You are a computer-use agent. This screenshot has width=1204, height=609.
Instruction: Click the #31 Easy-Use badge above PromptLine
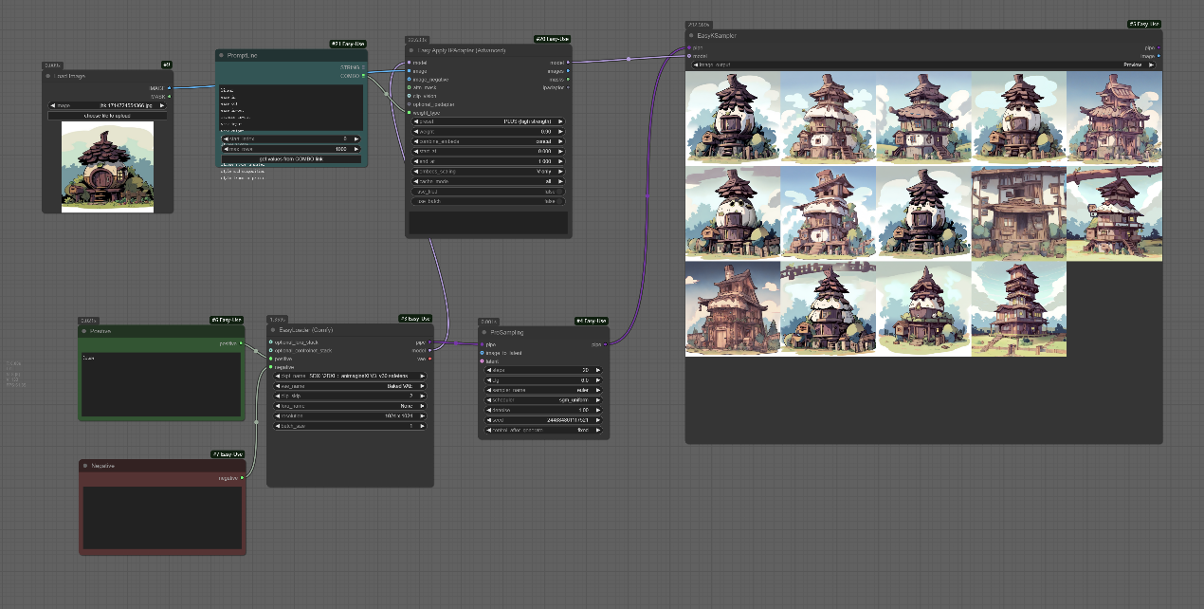point(348,44)
